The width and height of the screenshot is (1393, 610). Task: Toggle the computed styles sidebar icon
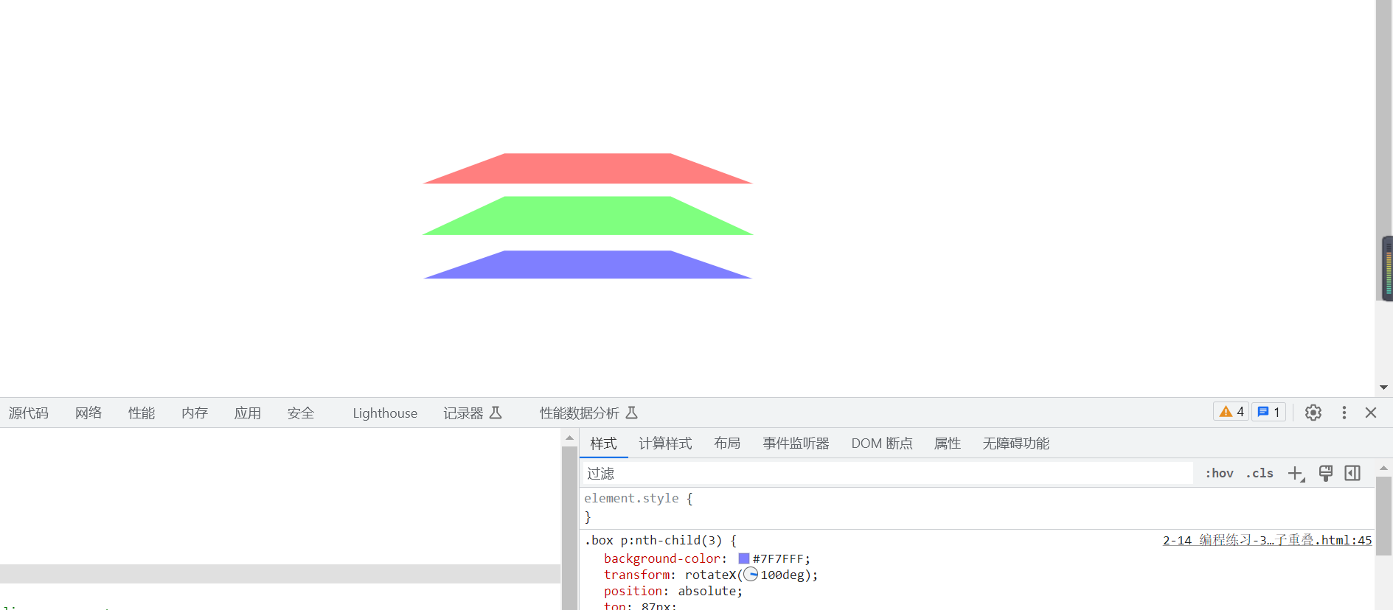(x=1352, y=474)
